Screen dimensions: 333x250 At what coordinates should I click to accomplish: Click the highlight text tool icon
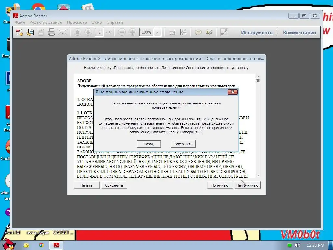pos(209,32)
